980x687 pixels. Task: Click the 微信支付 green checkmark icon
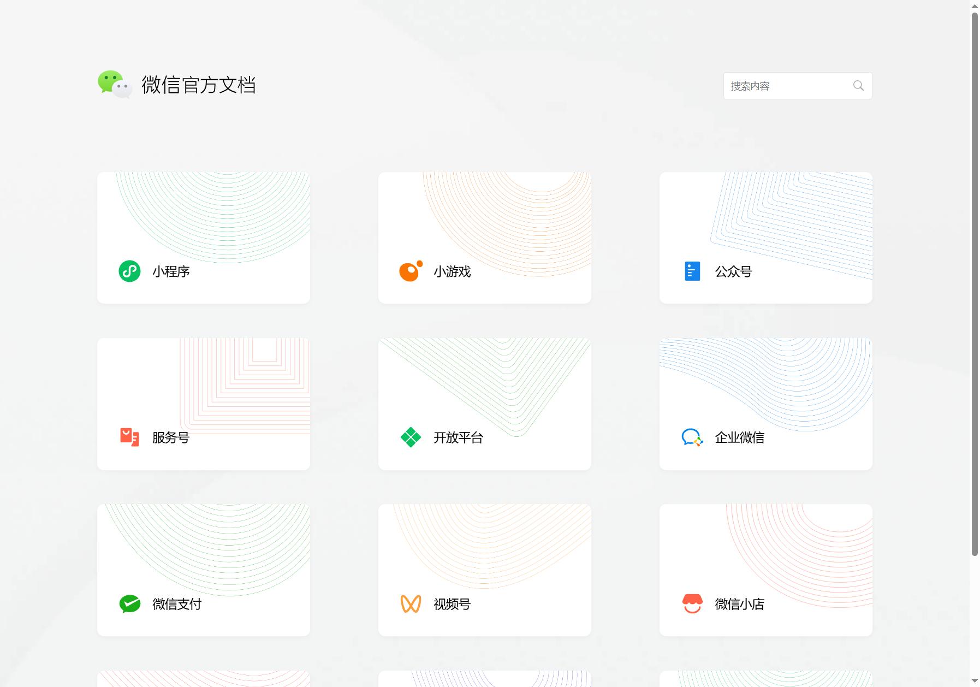pyautogui.click(x=129, y=603)
